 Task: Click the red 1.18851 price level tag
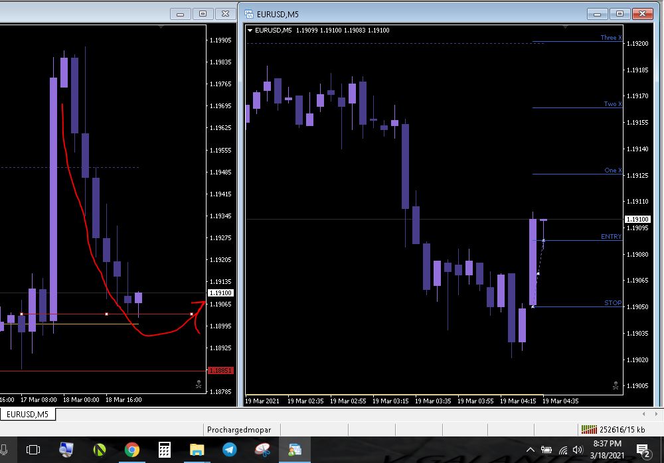pyautogui.click(x=220, y=370)
